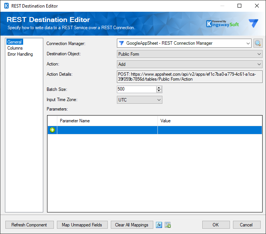Click the Parameter Name column header

(x=107, y=121)
